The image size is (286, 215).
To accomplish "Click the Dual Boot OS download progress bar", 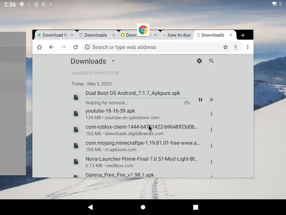I will [x=138, y=98].
